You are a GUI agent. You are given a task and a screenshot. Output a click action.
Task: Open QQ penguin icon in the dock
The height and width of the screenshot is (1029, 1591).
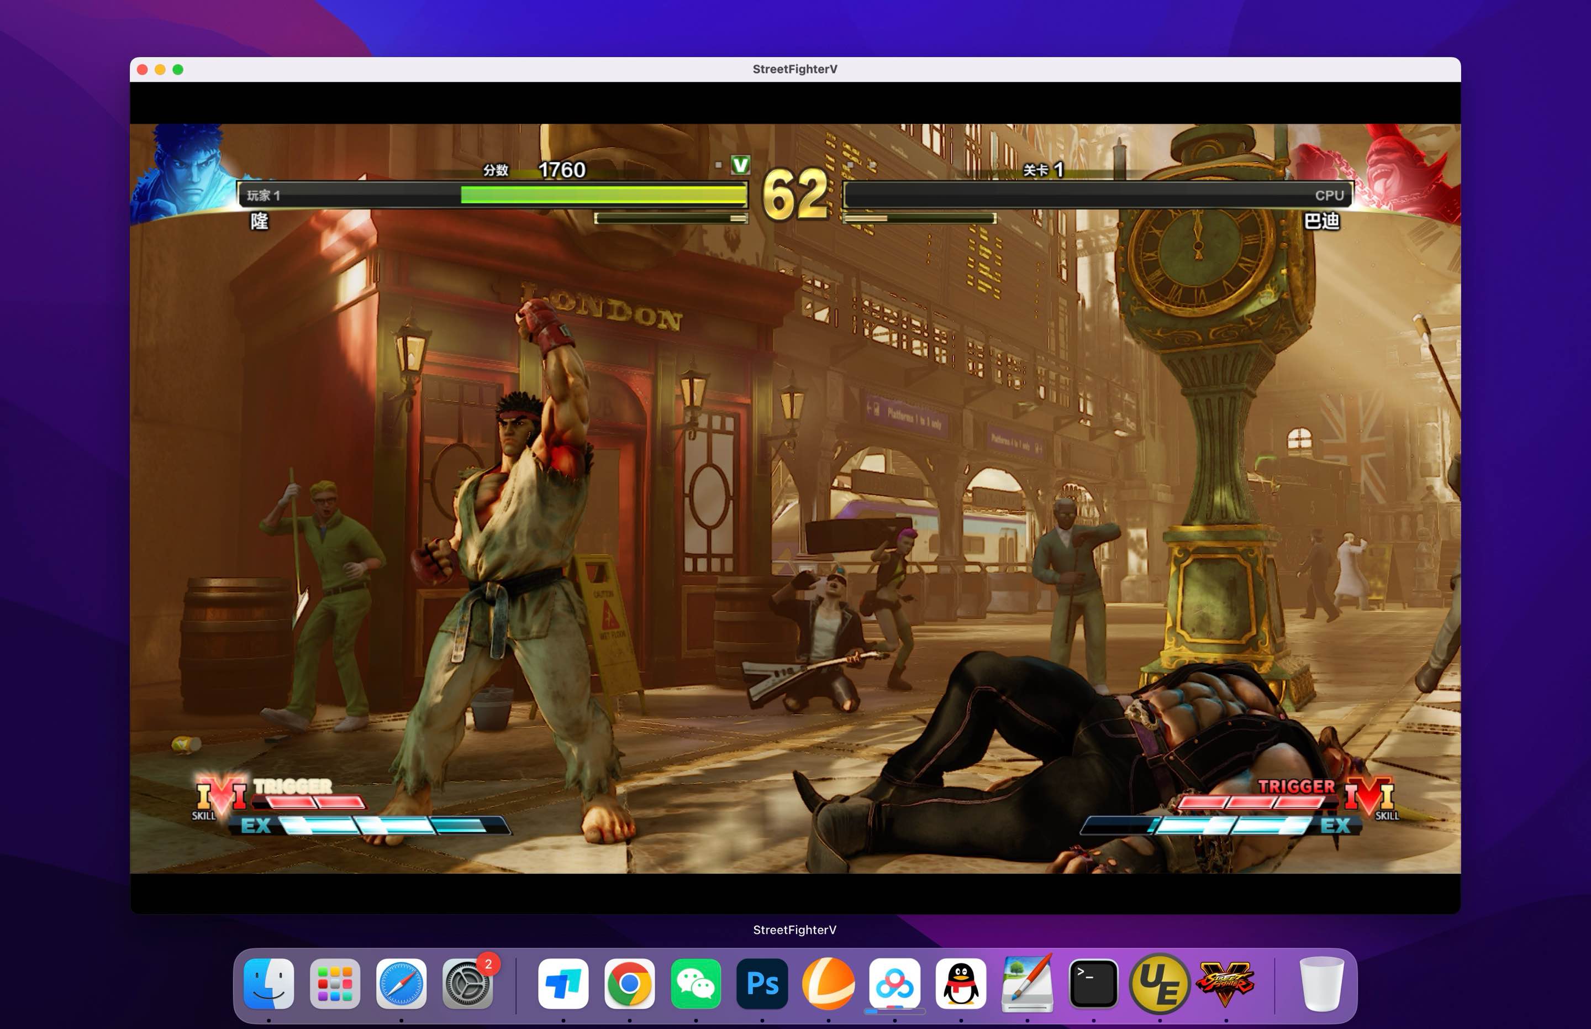tap(961, 984)
